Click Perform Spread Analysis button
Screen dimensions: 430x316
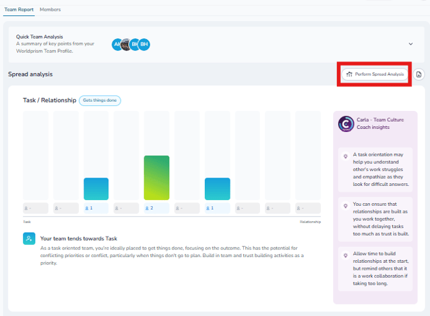375,74
